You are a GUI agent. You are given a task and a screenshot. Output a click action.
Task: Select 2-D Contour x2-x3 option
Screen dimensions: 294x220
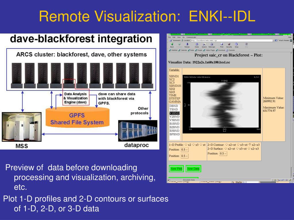pyautogui.click(x=250, y=145)
